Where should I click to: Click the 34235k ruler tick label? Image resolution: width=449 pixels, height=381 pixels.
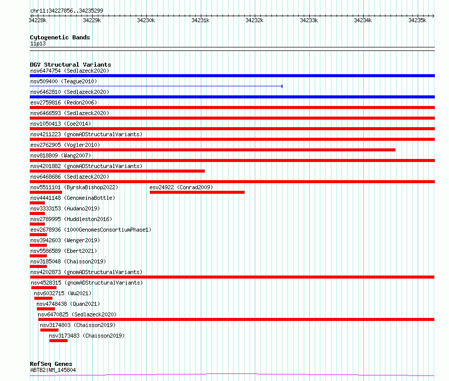coord(417,20)
